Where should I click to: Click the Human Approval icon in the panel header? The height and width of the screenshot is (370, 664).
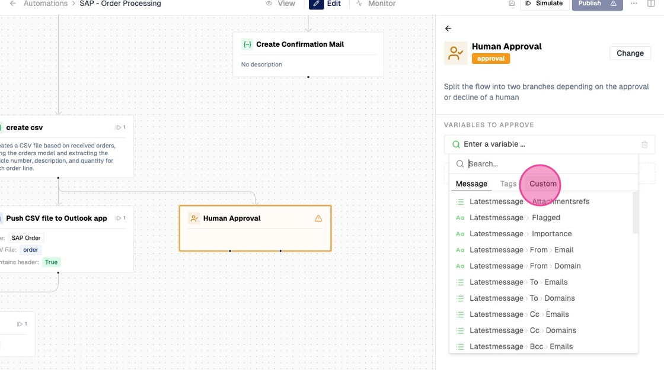click(455, 53)
